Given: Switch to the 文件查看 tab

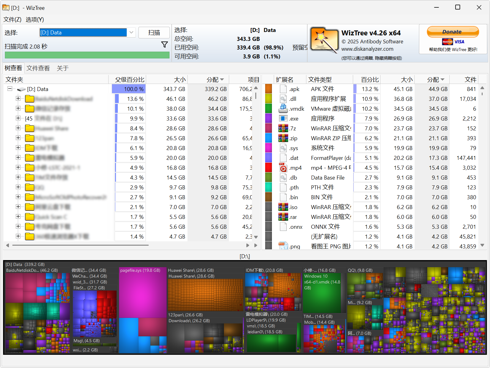Looking at the screenshot, I should click(38, 68).
